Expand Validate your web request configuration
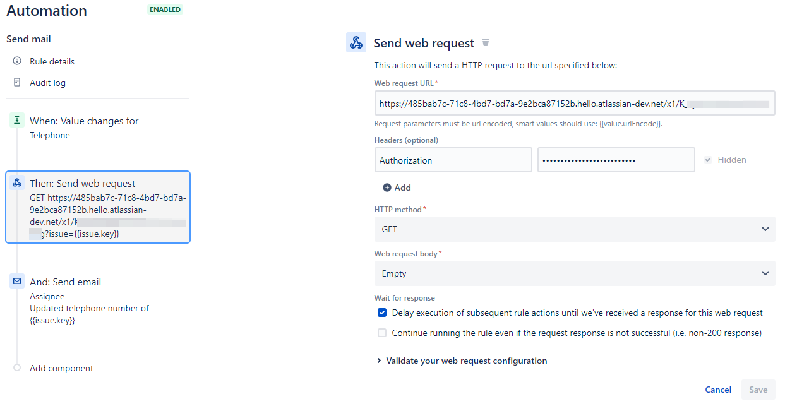 pyautogui.click(x=462, y=361)
